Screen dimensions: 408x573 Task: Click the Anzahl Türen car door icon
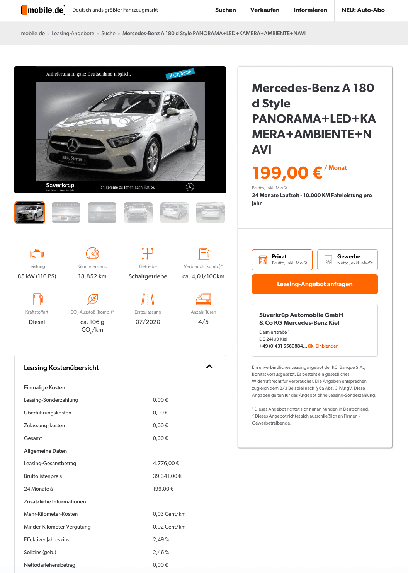203,299
